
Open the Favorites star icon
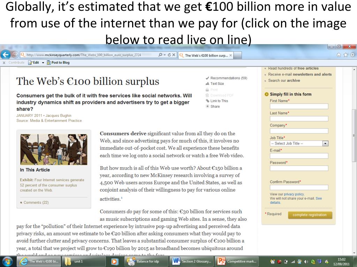point(345,55)
